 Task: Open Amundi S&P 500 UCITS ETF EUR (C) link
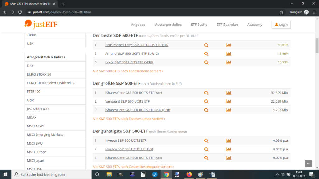click(x=132, y=53)
